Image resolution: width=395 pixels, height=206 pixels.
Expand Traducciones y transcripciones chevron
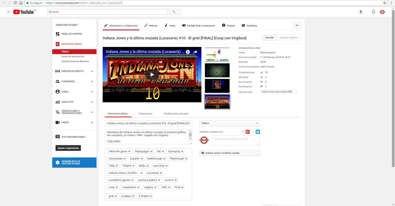(92, 112)
